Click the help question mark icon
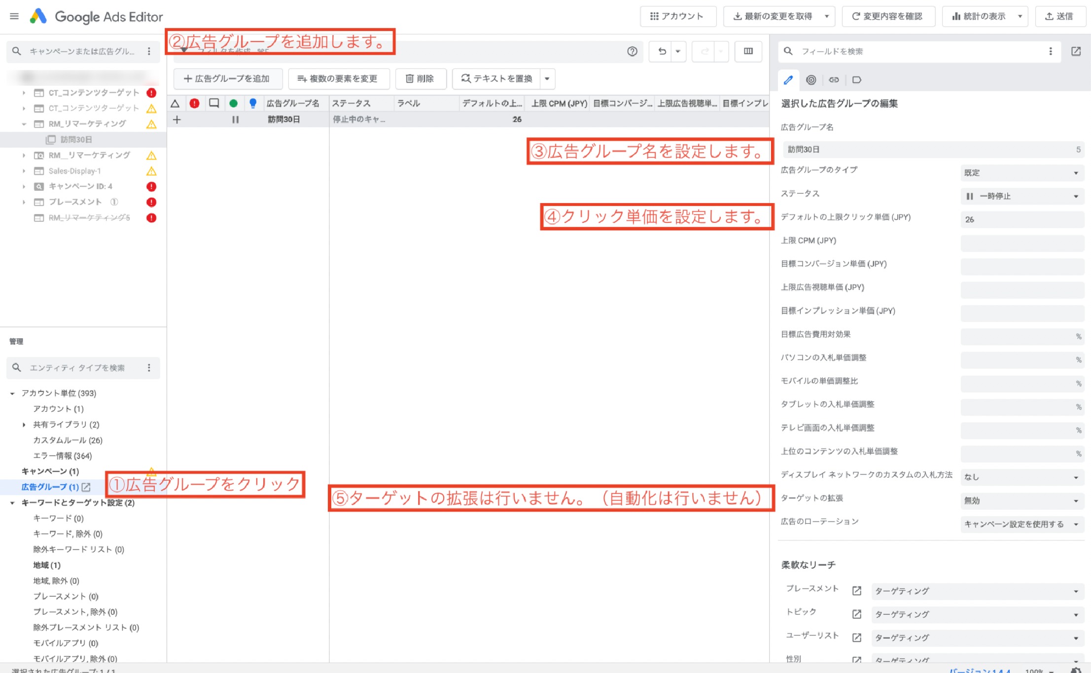 tap(632, 51)
